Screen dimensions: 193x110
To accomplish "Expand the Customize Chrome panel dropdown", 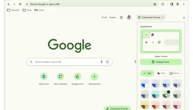I will 163,17.
